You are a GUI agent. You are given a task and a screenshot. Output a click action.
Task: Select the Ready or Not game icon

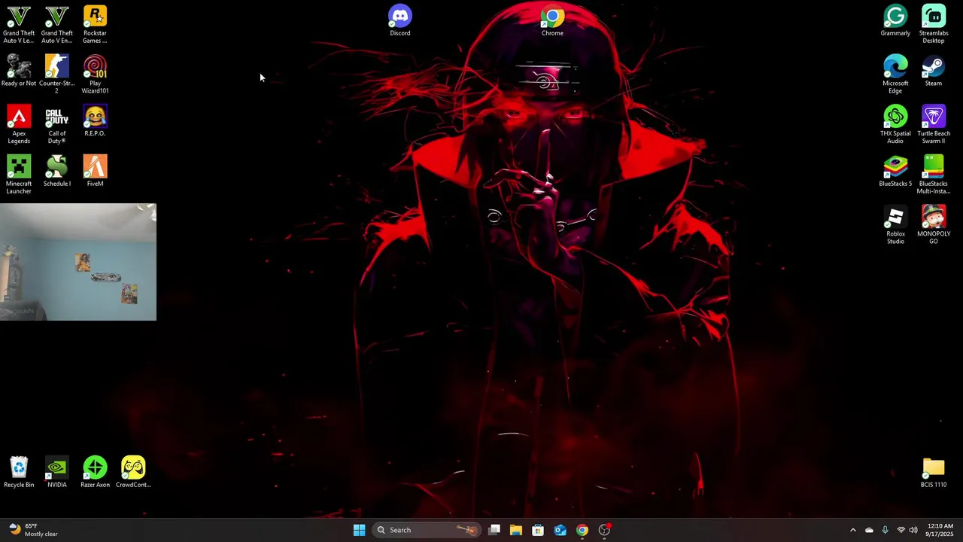pos(19,72)
